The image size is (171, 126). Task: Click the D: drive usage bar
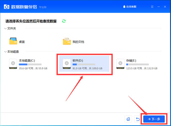pyautogui.click(x=84, y=64)
